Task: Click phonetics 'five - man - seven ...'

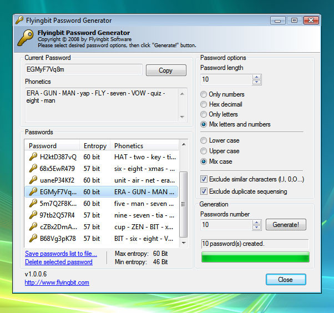Action: pos(144,204)
